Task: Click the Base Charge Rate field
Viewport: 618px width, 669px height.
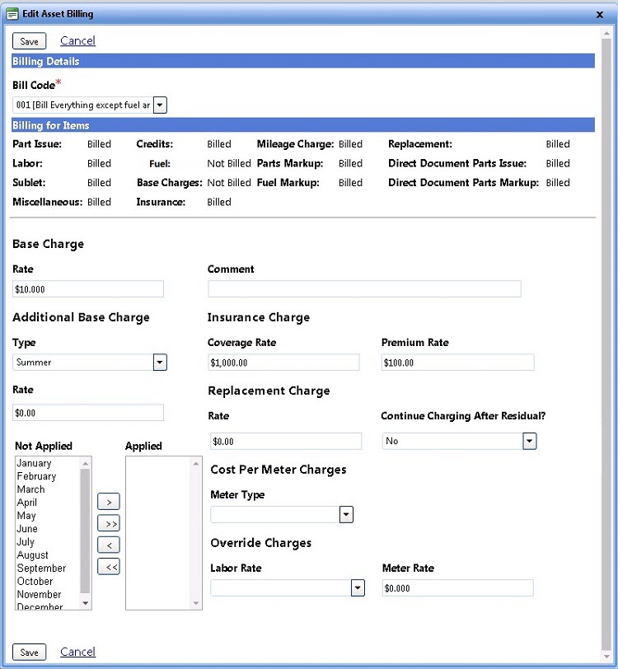Action: tap(88, 289)
